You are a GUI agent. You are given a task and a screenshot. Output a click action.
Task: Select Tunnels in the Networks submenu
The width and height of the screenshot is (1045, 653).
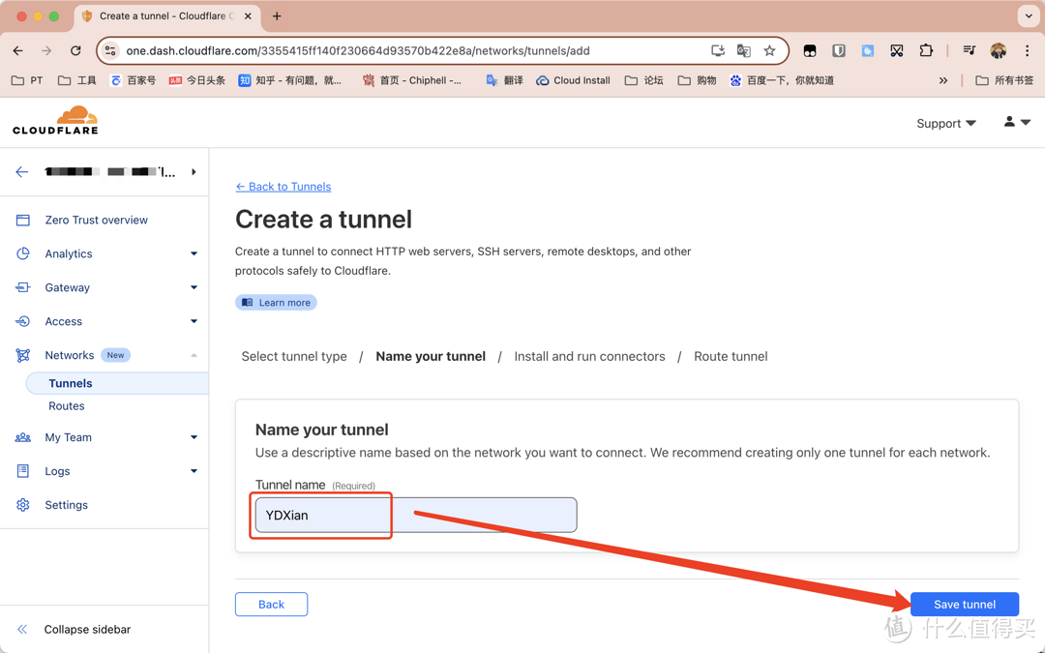click(x=71, y=383)
